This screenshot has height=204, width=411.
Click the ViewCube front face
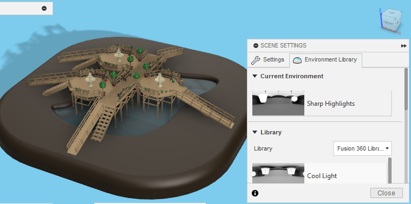(388, 23)
